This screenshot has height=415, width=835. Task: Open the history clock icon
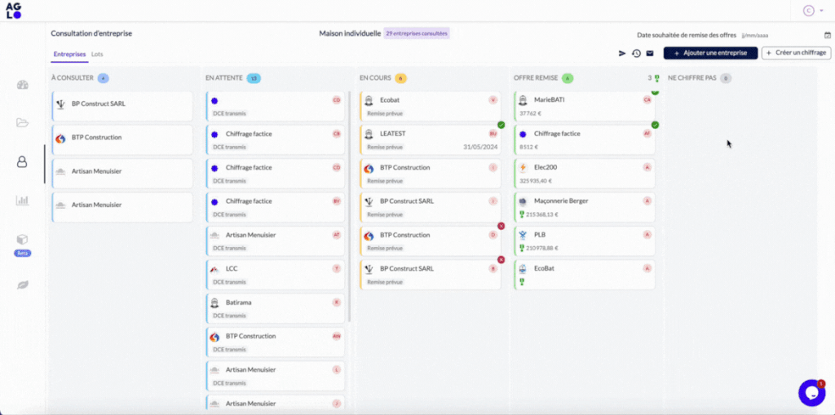point(636,53)
